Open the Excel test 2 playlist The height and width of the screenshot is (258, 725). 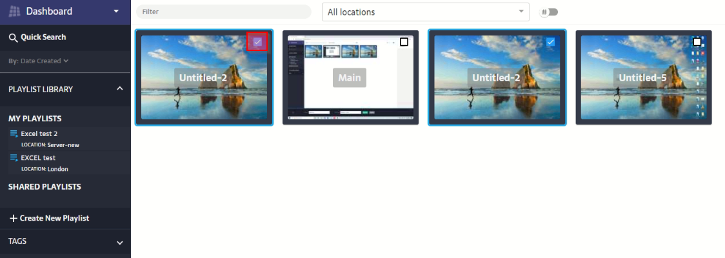39,134
